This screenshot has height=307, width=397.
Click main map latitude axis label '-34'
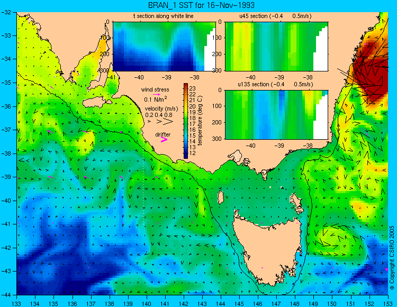pos(6,59)
